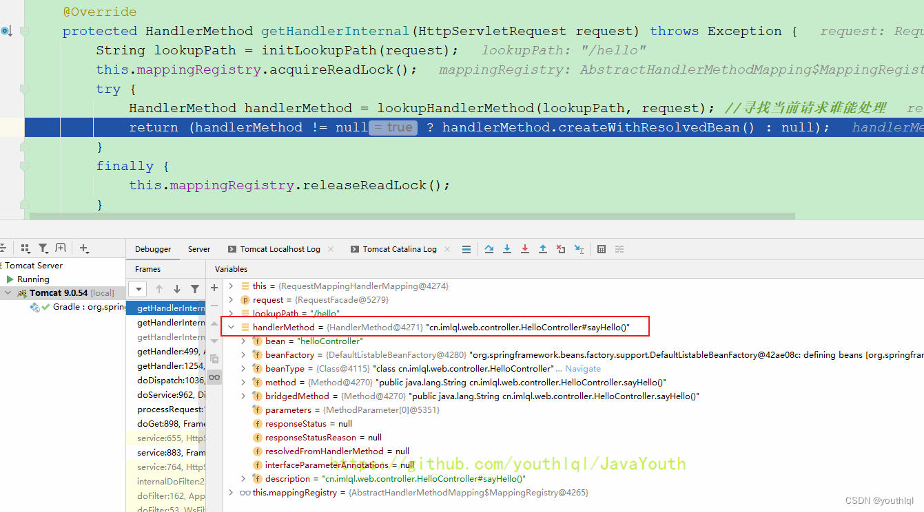This screenshot has width=924, height=512.
Task: Click the New Watch plus icon
Action: point(214,288)
